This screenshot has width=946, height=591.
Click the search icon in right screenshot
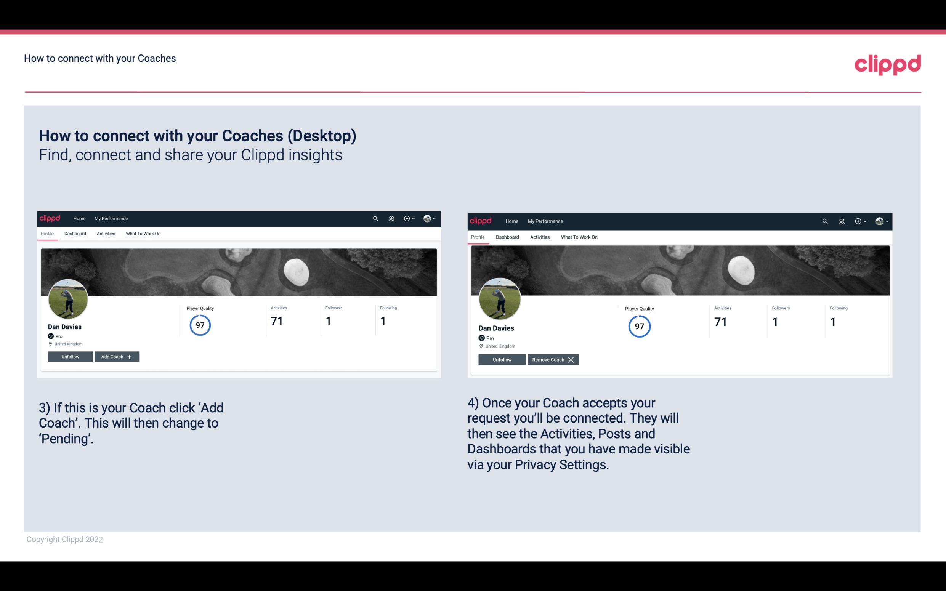(x=824, y=221)
